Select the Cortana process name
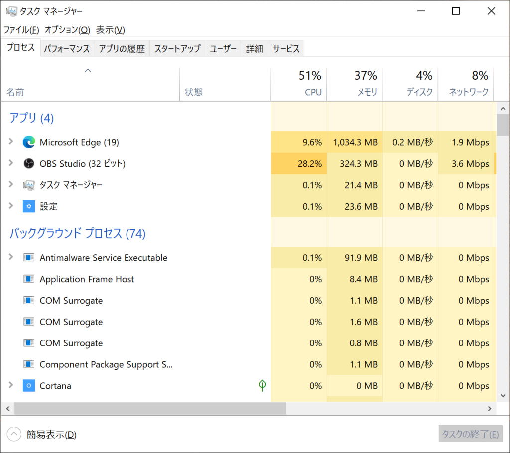Screen dimensions: 510x453 click(55, 386)
